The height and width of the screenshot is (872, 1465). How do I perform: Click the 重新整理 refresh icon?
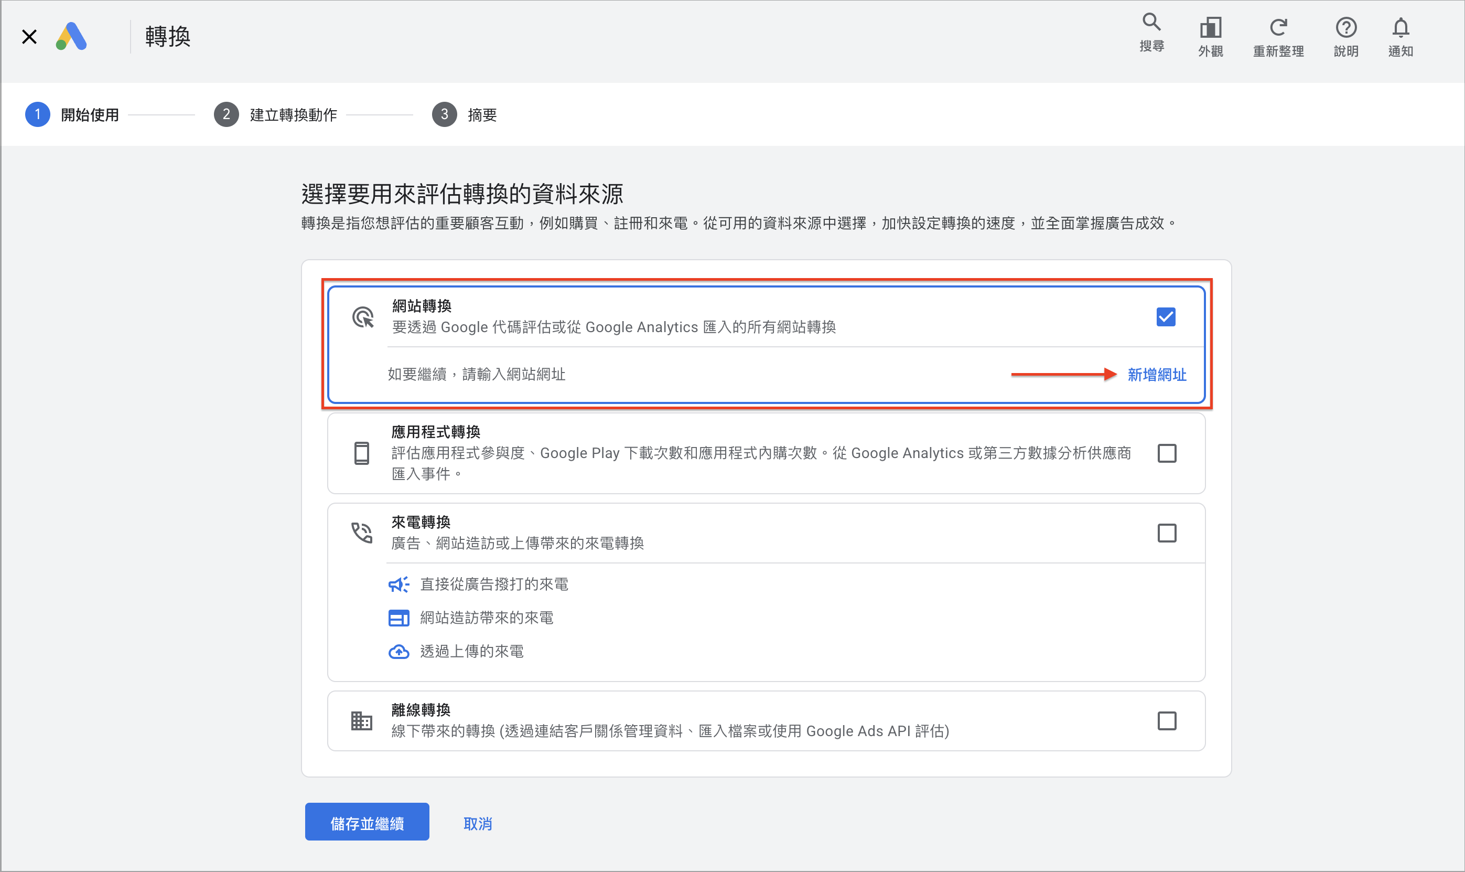pos(1278,27)
